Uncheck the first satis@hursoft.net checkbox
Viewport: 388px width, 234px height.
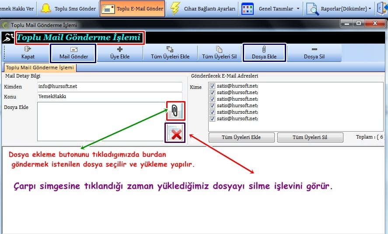point(212,86)
